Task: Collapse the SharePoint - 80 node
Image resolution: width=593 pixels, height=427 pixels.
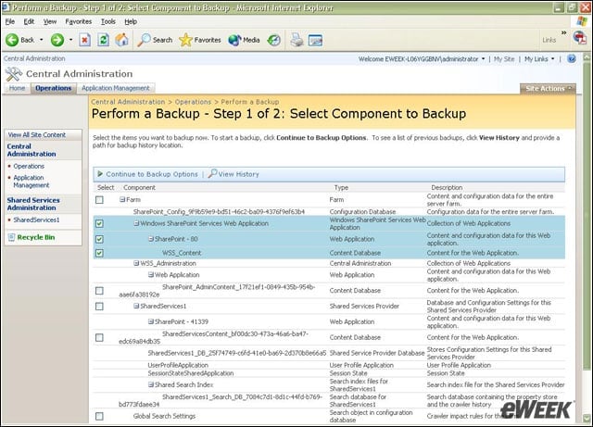Action: (x=151, y=239)
